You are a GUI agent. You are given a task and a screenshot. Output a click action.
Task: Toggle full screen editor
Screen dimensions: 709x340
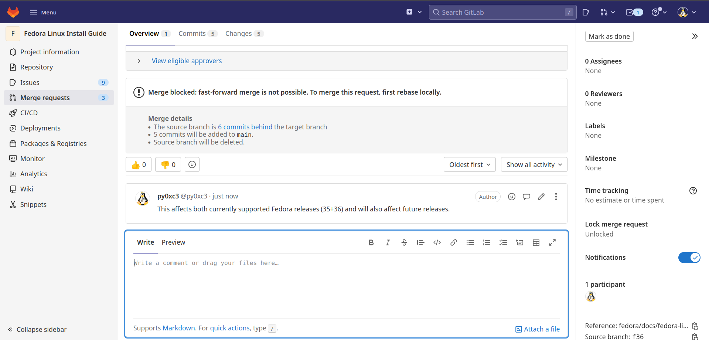[552, 242]
